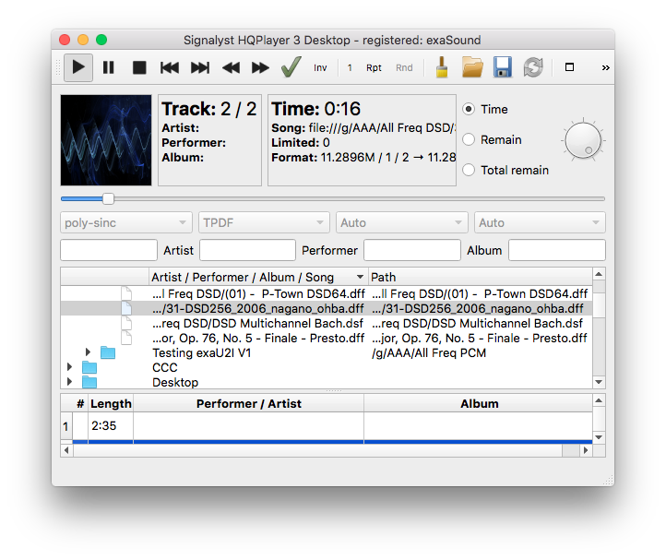Click the P-Town DSD64.dff file icon
Screen dimensions: 666x560
click(x=126, y=293)
